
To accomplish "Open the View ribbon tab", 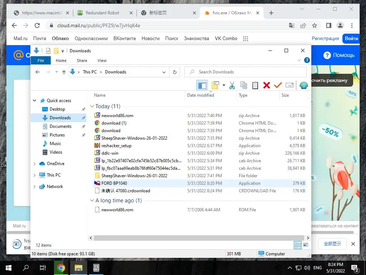I will 102,61.
